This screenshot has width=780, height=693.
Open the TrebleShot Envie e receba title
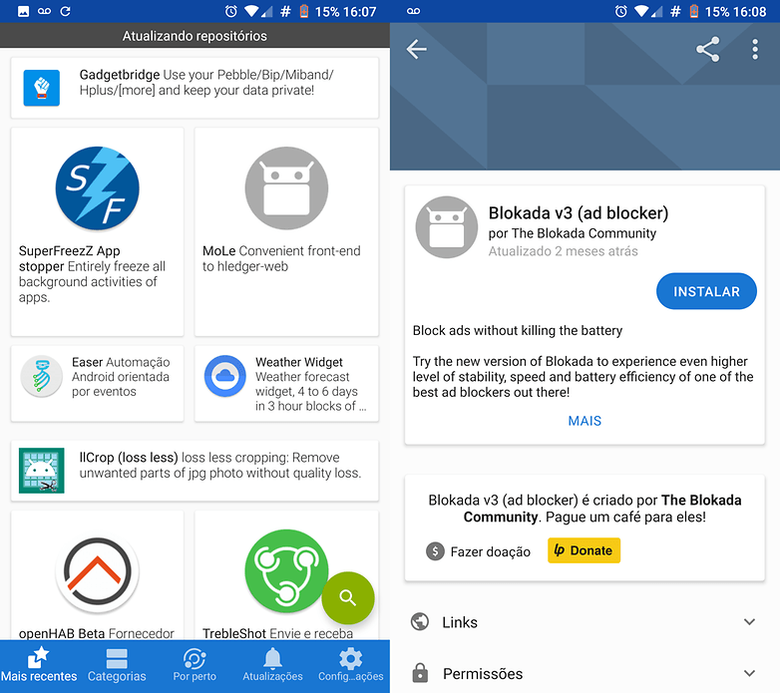click(277, 633)
